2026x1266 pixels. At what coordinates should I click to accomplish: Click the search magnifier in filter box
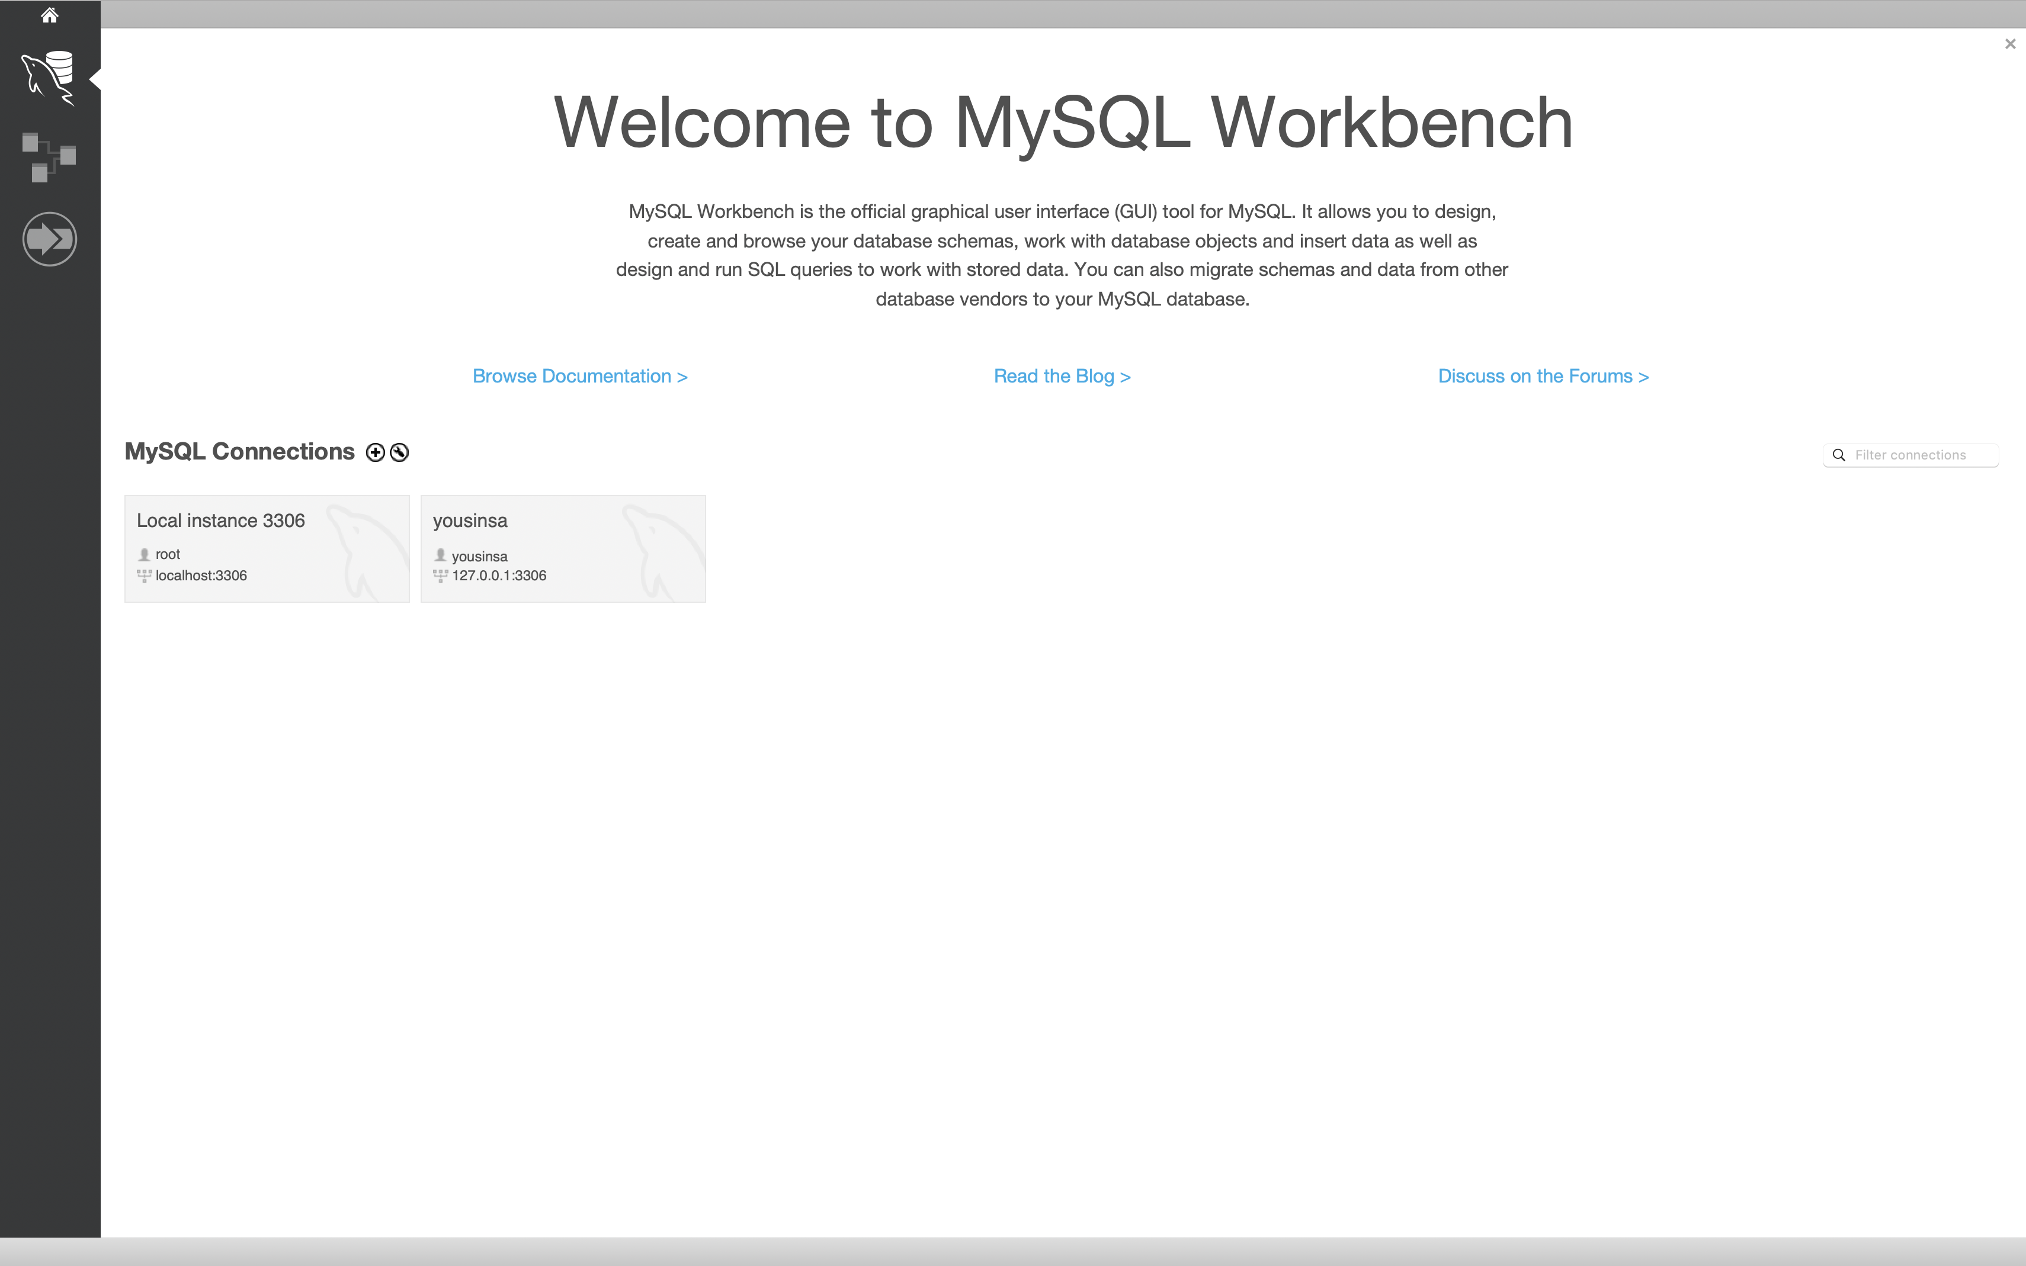pos(1839,455)
